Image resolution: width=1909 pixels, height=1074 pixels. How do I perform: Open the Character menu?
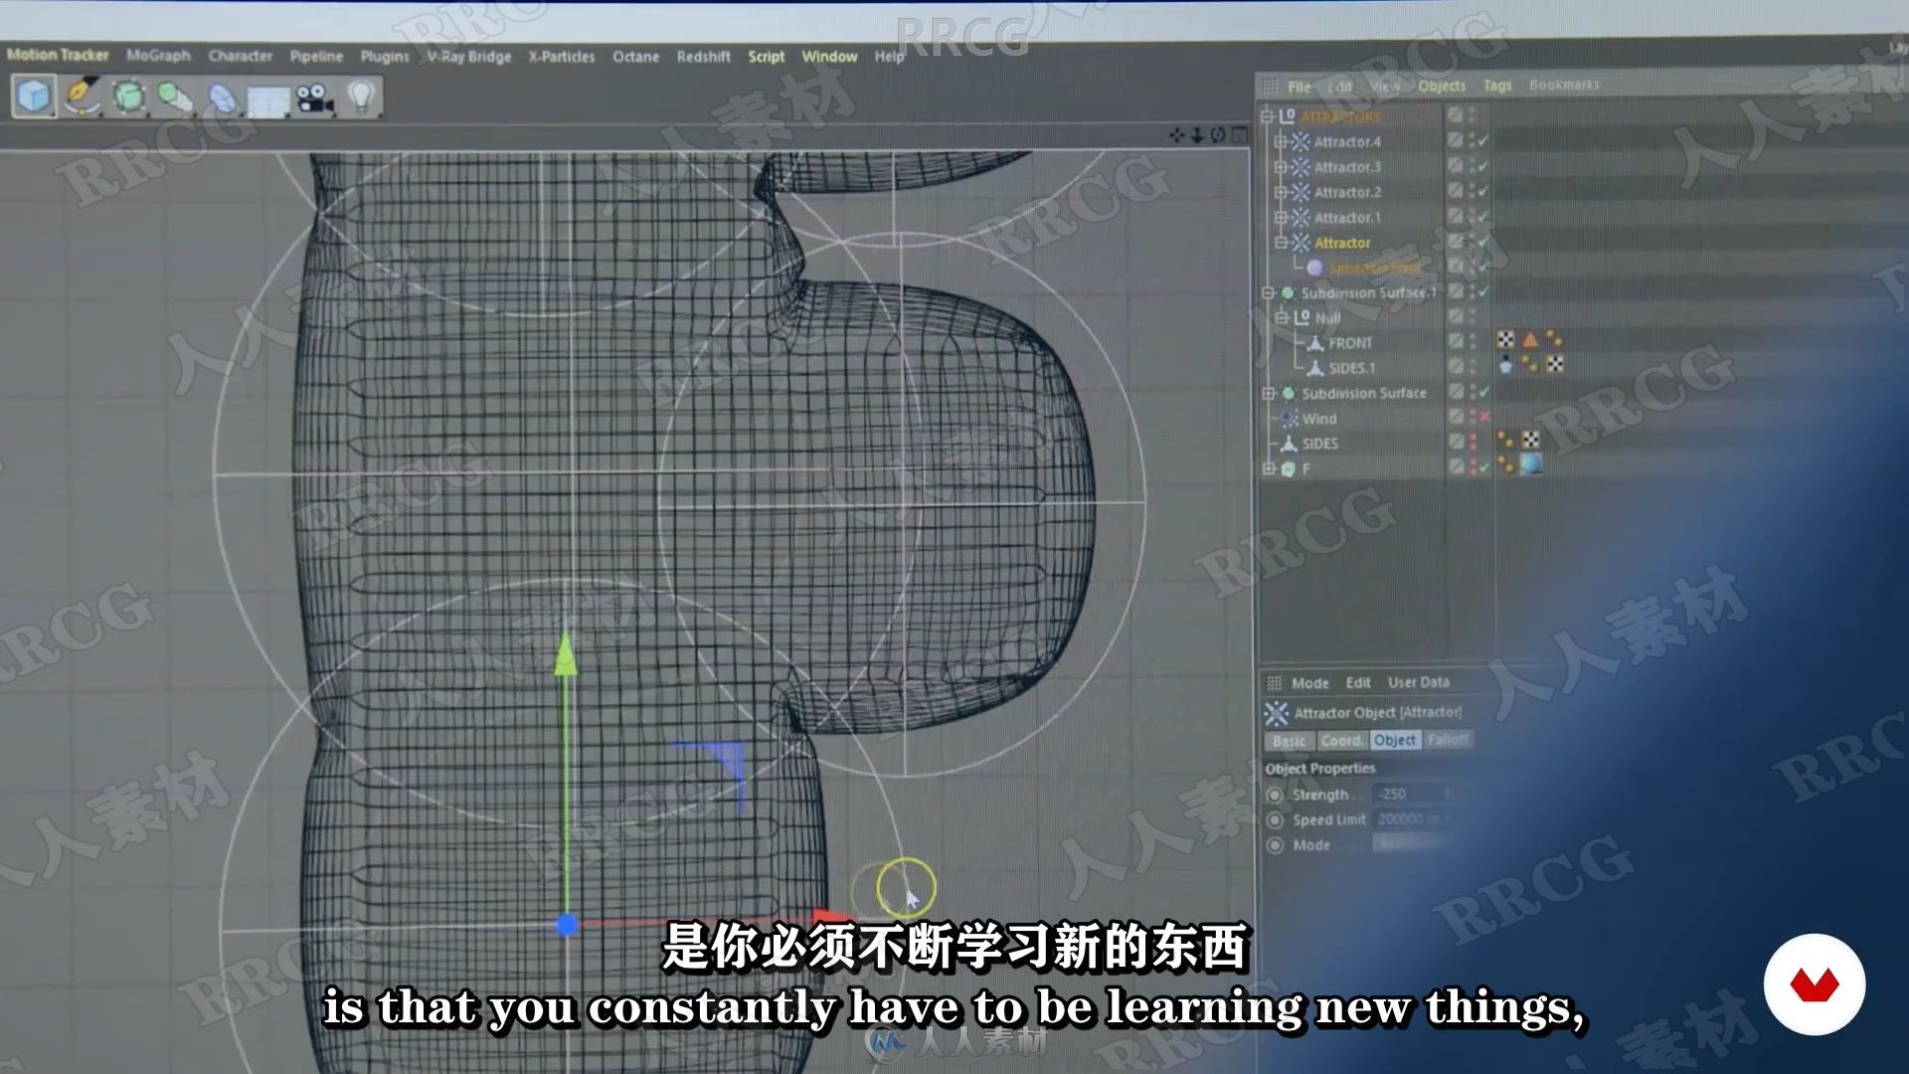(240, 56)
